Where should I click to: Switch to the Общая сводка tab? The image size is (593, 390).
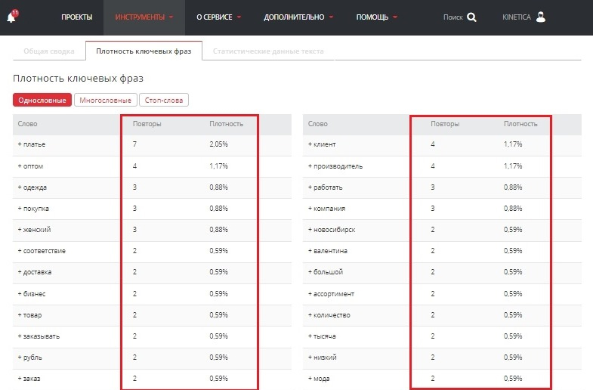point(49,51)
